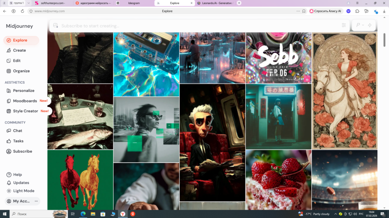The width and height of the screenshot is (389, 218).
Task: Click the add image icon in prompt bar
Action: 55,25
